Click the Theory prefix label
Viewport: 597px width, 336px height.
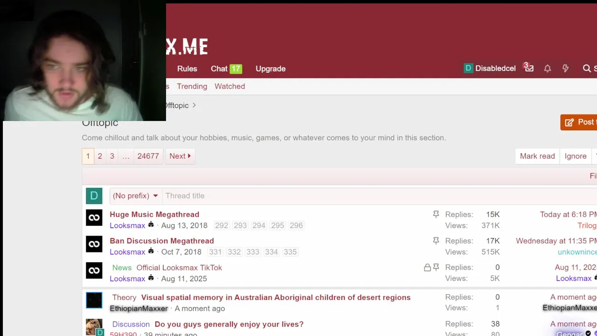124,297
